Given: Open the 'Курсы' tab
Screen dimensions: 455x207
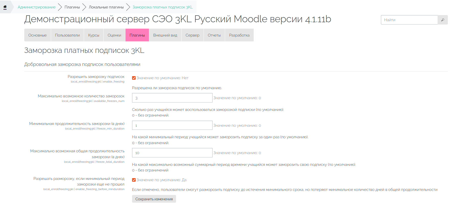Looking at the screenshot, I should [x=94, y=35].
